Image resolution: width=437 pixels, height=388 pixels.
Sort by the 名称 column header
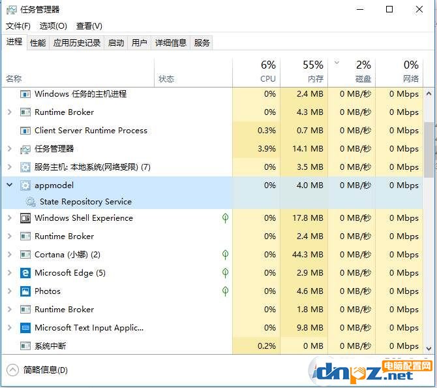pos(78,73)
